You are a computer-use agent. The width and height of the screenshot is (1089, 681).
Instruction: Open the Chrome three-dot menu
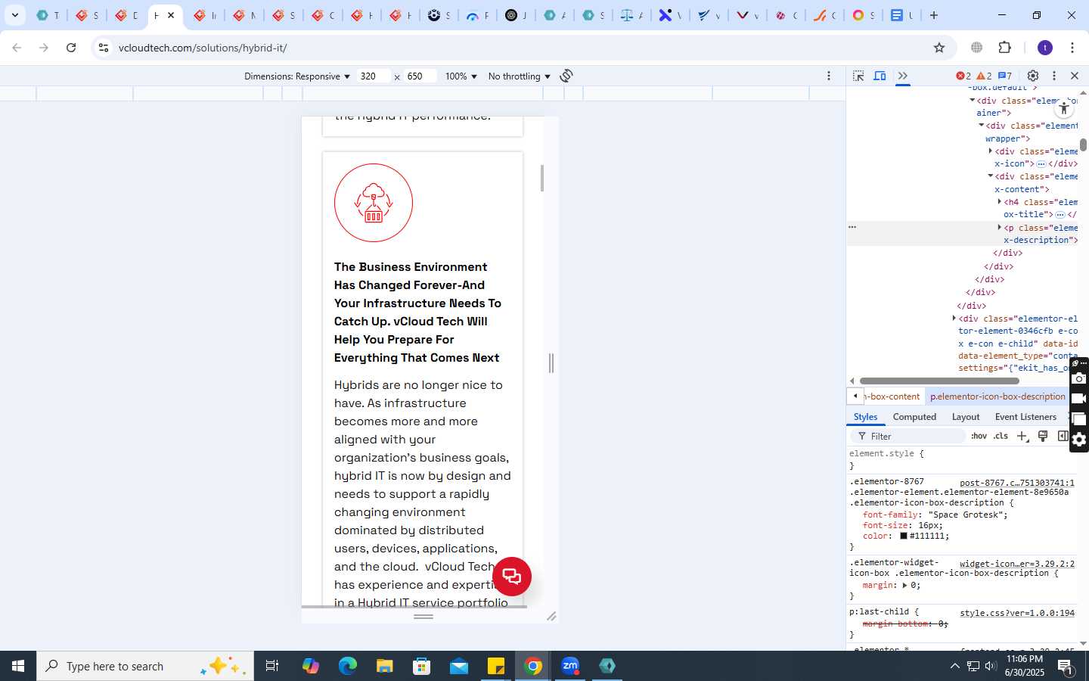1072,48
